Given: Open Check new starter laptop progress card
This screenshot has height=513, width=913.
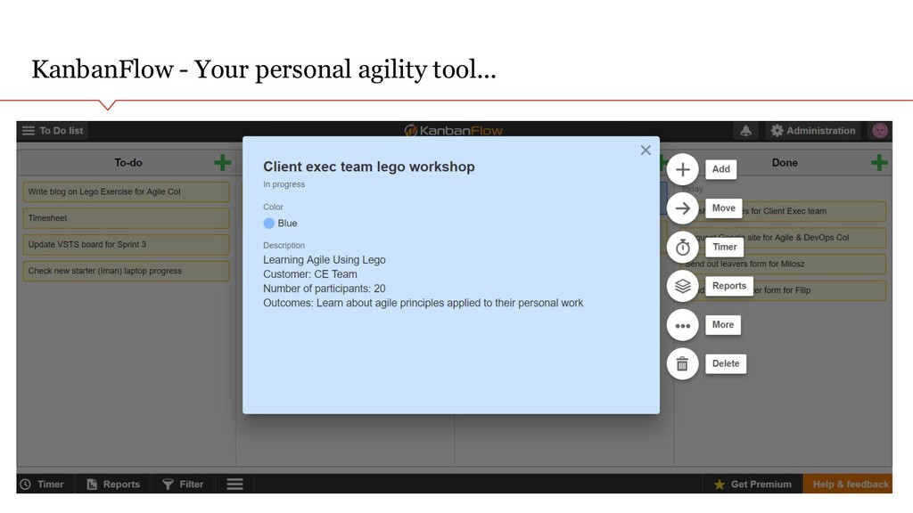Looking at the screenshot, I should 126,271.
